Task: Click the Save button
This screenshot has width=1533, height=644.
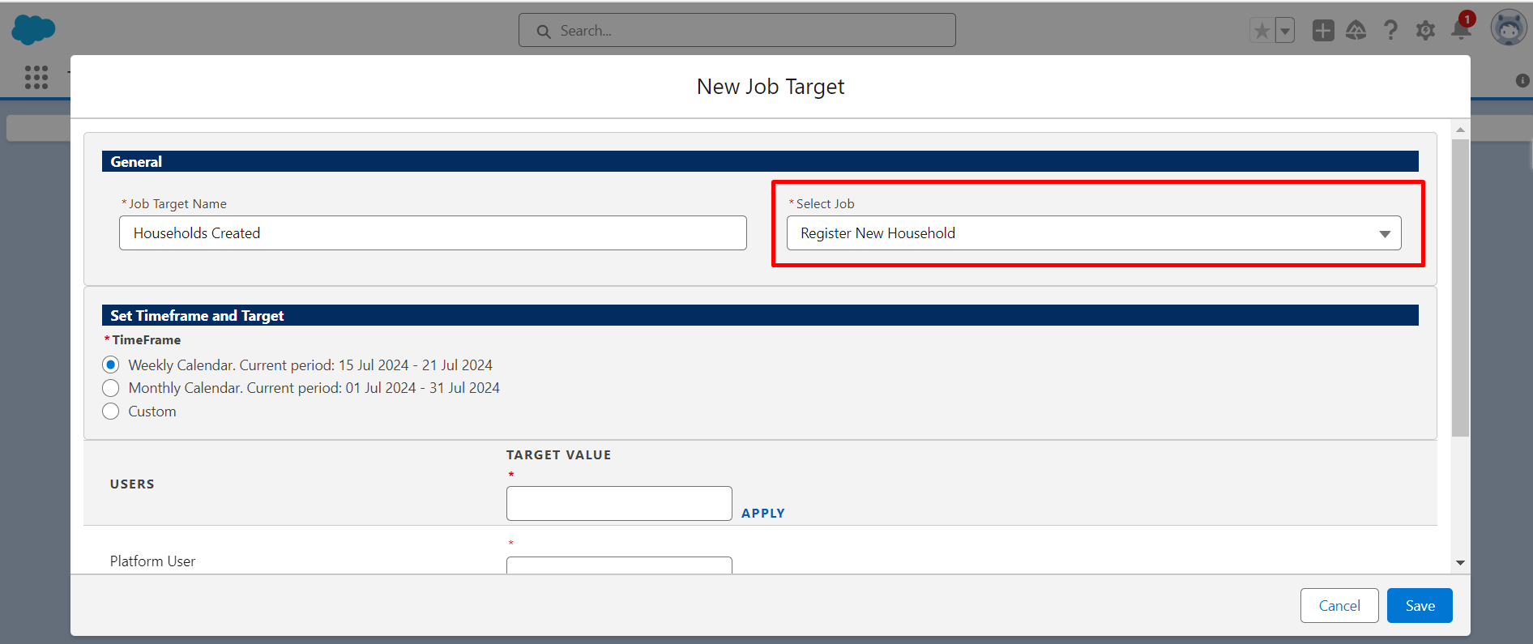Action: [1420, 606]
